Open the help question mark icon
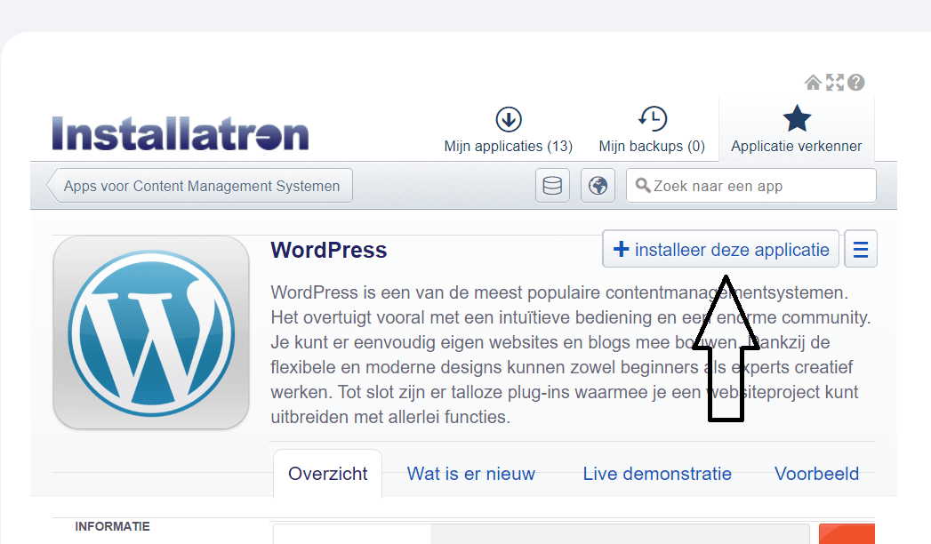 (x=856, y=83)
